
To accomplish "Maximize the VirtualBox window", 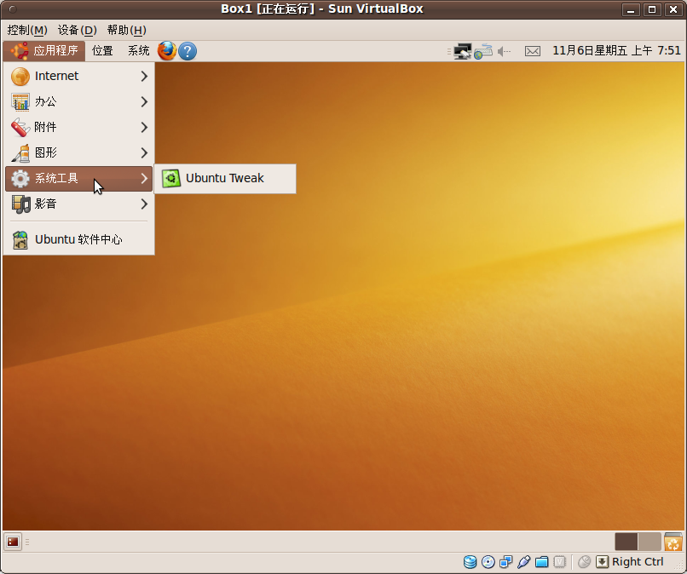I will pyautogui.click(x=652, y=9).
